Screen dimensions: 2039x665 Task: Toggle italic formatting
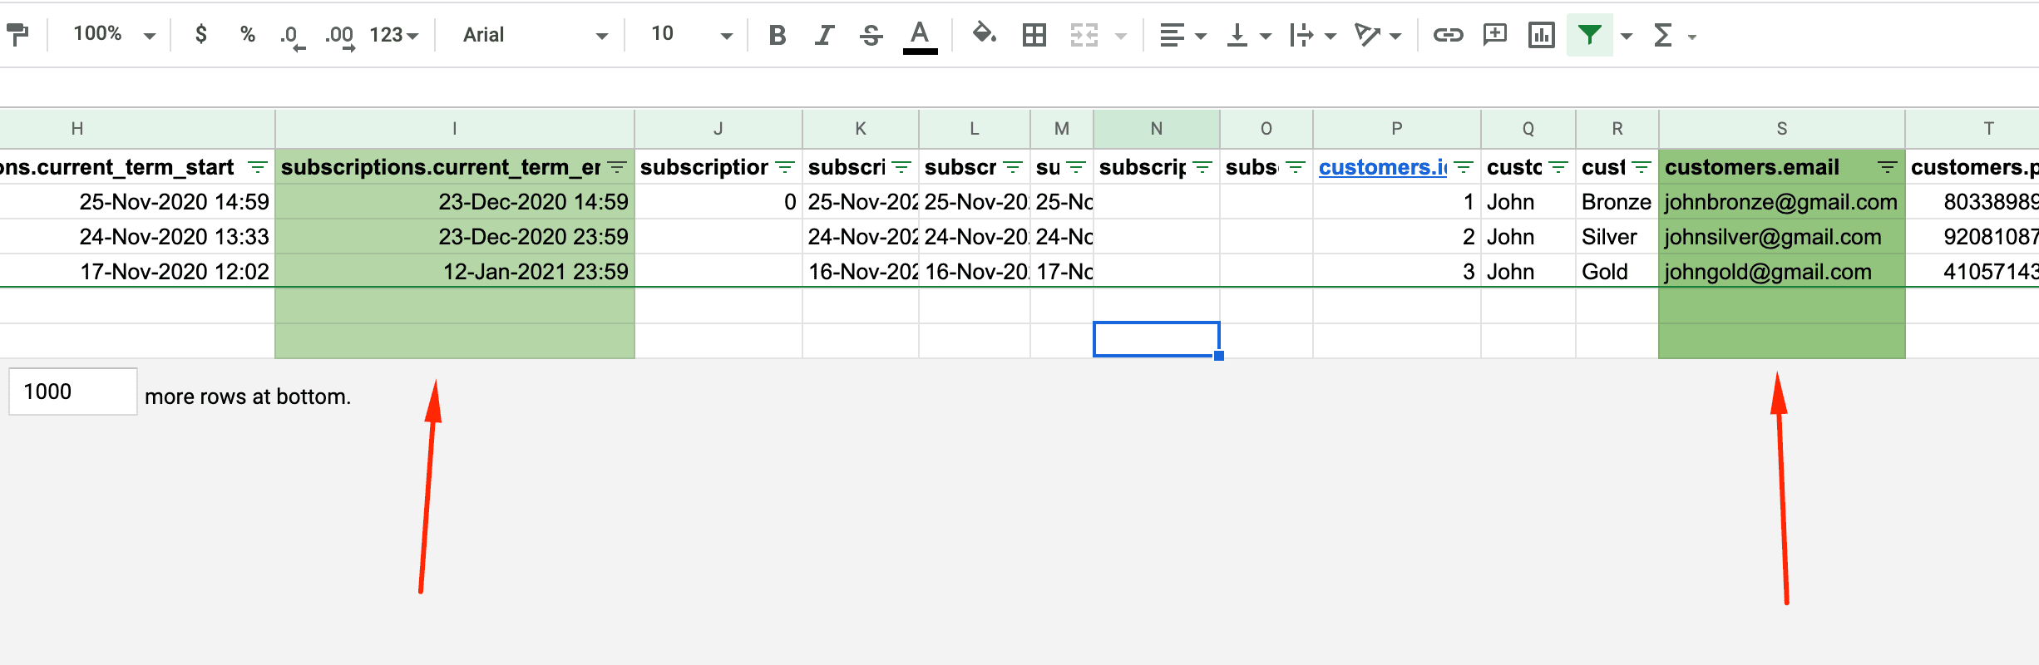pyautogui.click(x=824, y=35)
